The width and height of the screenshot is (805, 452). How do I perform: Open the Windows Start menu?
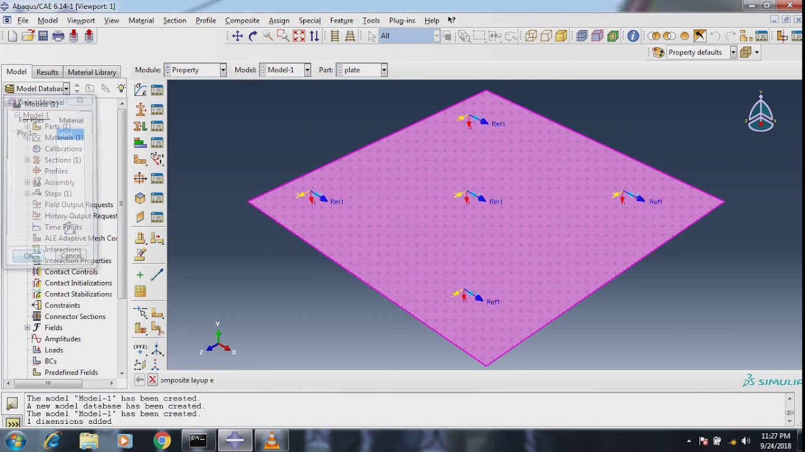pyautogui.click(x=14, y=441)
